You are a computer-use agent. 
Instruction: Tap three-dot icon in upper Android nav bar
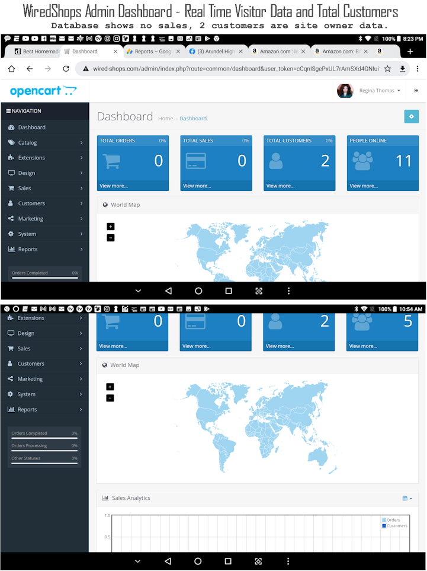[x=289, y=291]
